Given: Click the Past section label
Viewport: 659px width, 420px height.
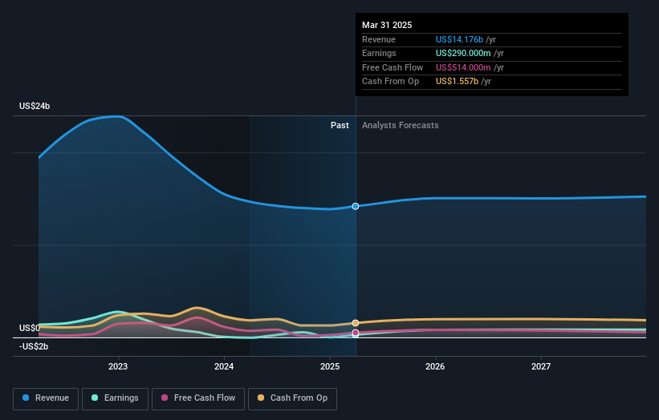Looking at the screenshot, I should pos(340,126).
